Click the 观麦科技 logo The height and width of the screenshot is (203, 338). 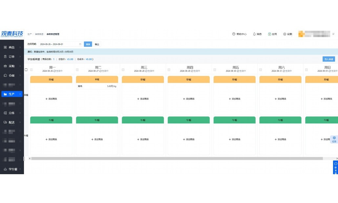coord(12,34)
